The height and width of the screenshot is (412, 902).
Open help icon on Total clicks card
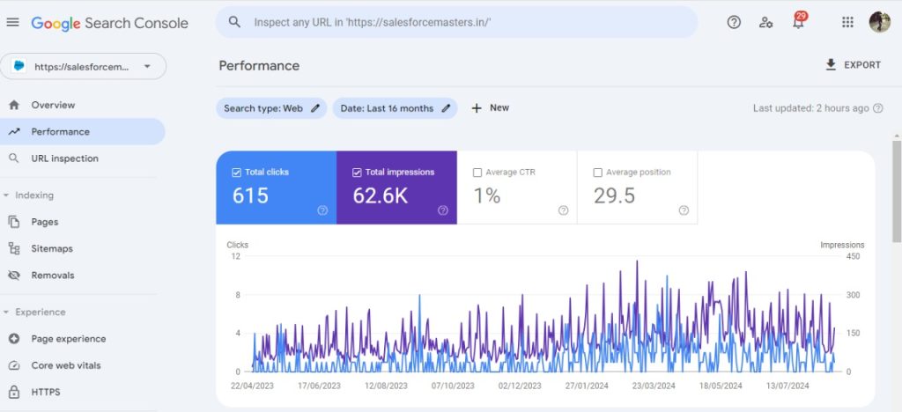pyautogui.click(x=322, y=210)
